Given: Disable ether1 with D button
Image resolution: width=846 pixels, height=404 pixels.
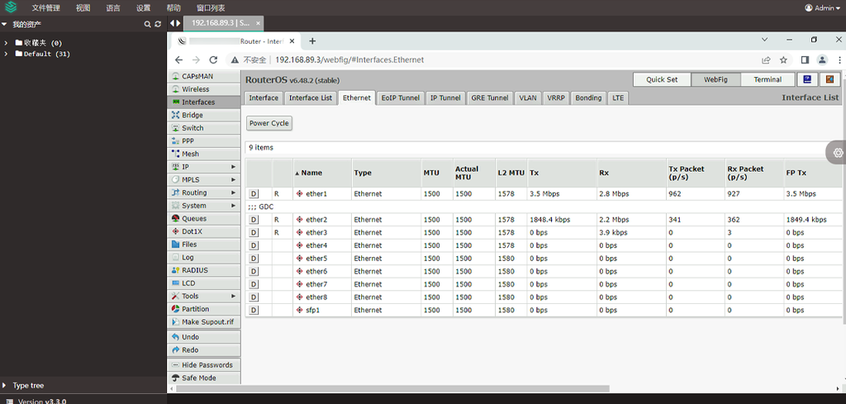Looking at the screenshot, I should coord(254,193).
